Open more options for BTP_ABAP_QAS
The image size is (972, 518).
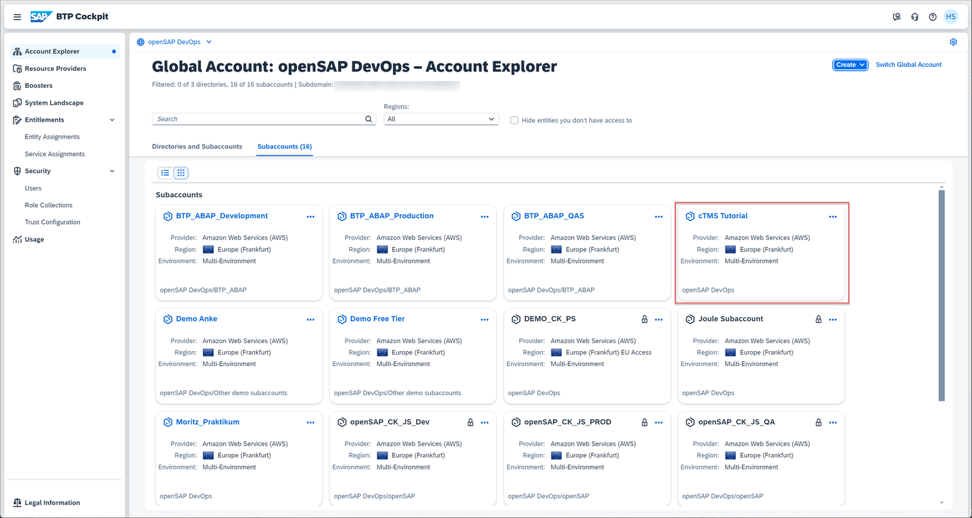[x=659, y=217]
